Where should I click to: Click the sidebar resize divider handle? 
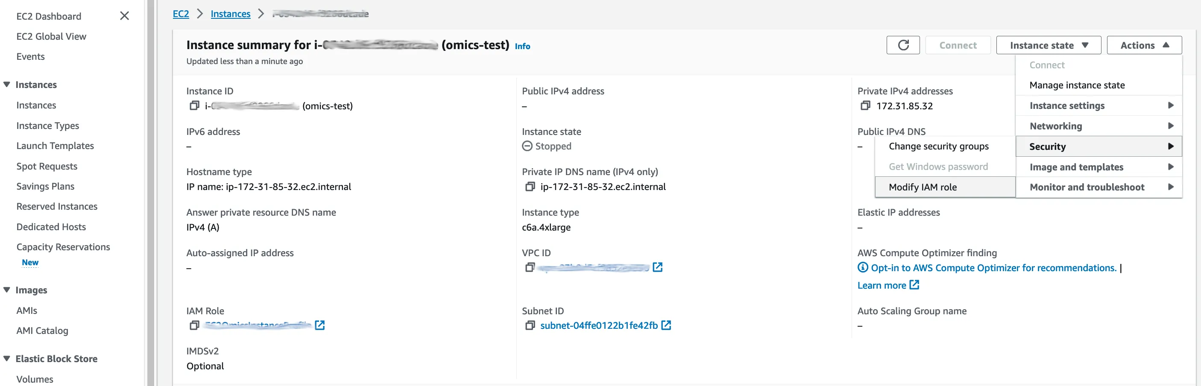coord(151,193)
